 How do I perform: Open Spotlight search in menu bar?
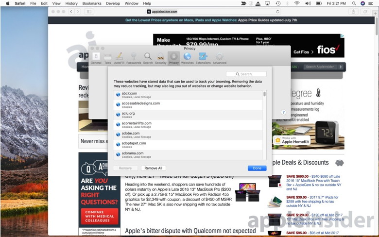[354, 3]
